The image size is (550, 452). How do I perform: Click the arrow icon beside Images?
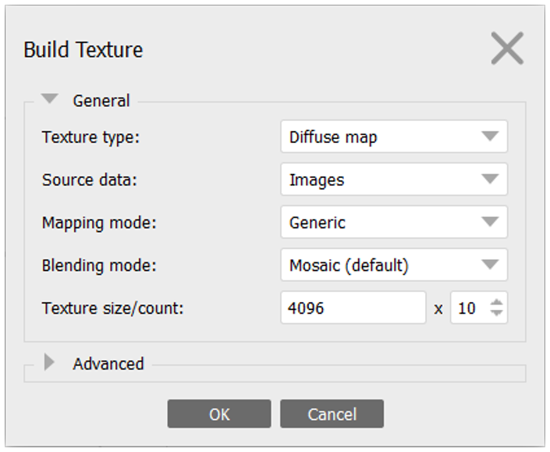(490, 180)
